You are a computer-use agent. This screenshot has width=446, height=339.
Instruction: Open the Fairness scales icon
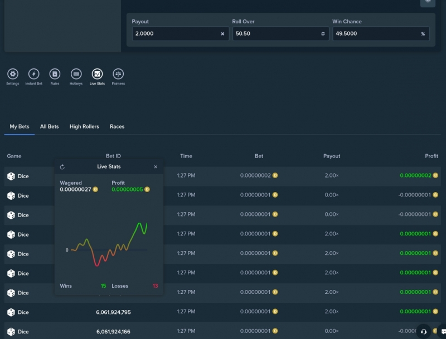tap(118, 74)
